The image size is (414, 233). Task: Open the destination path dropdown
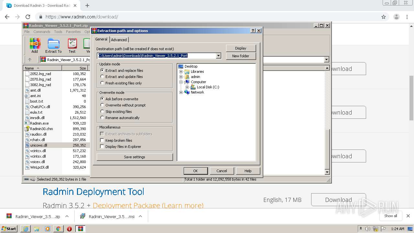pos(218,56)
